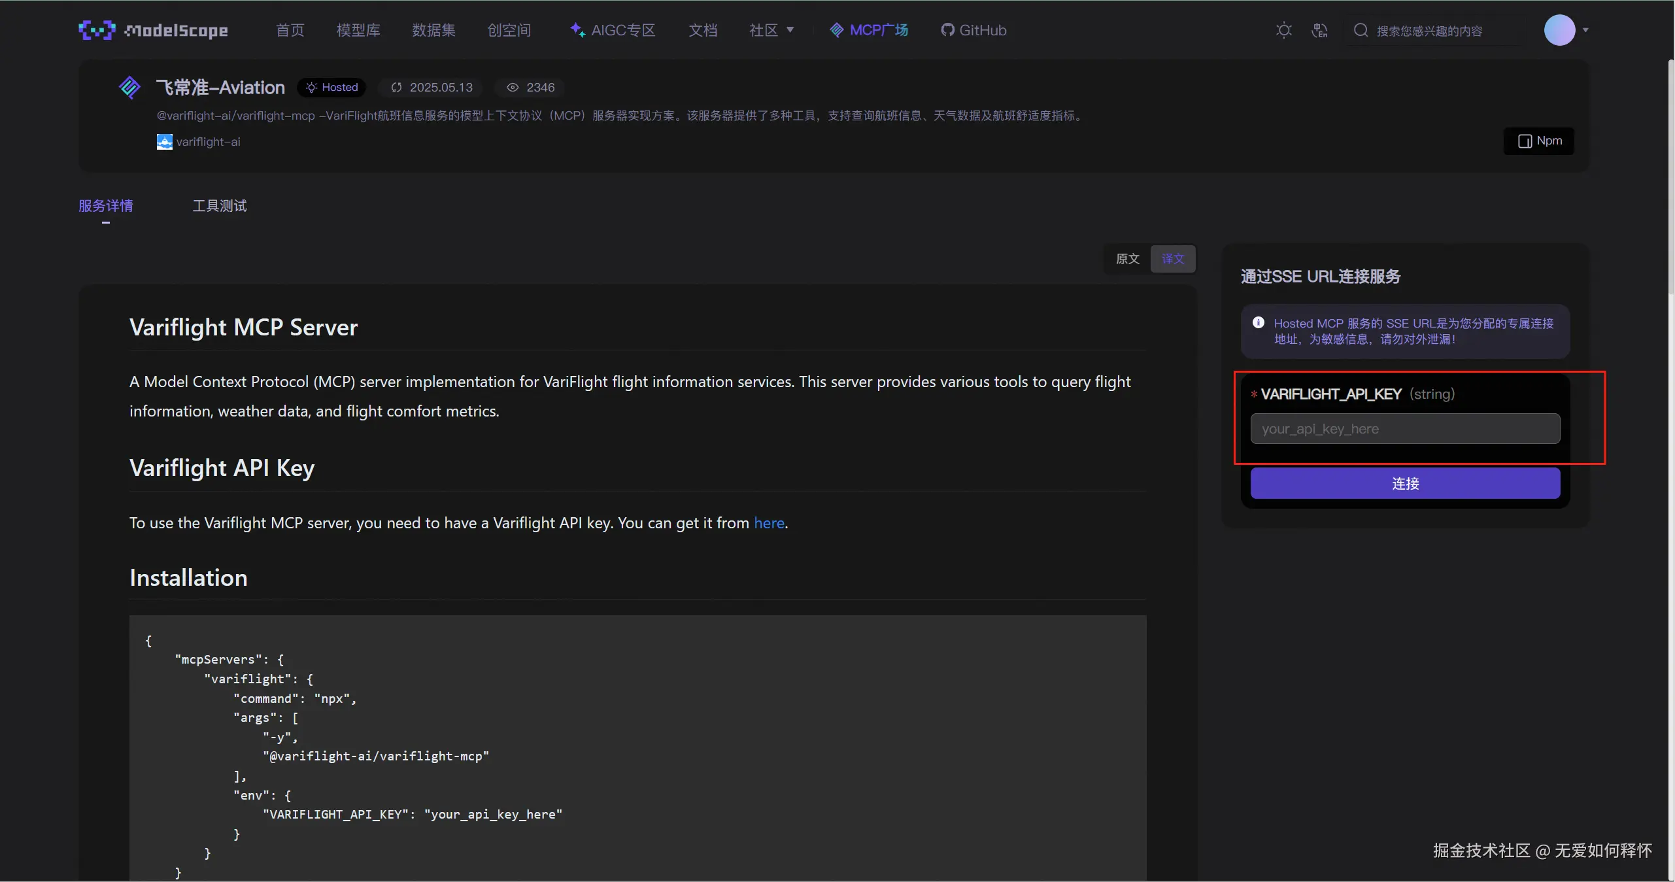
Task: Switch to the 工具测试 tab
Action: point(219,206)
